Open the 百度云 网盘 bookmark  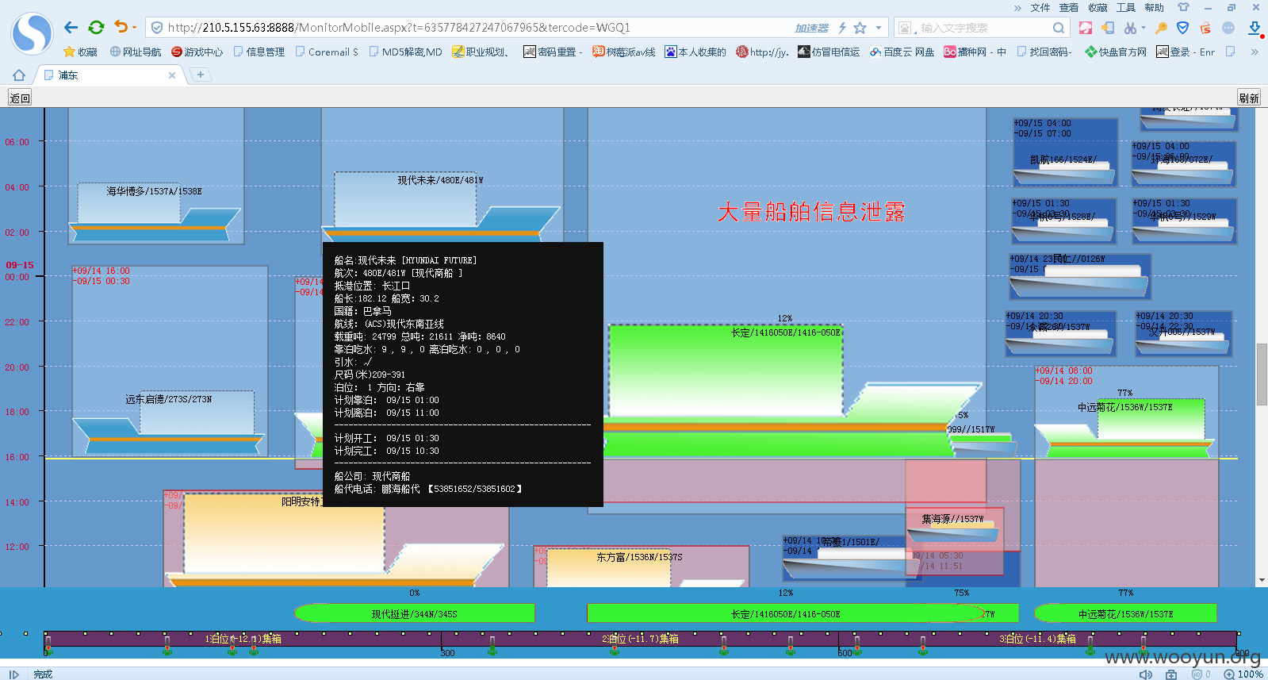[902, 52]
